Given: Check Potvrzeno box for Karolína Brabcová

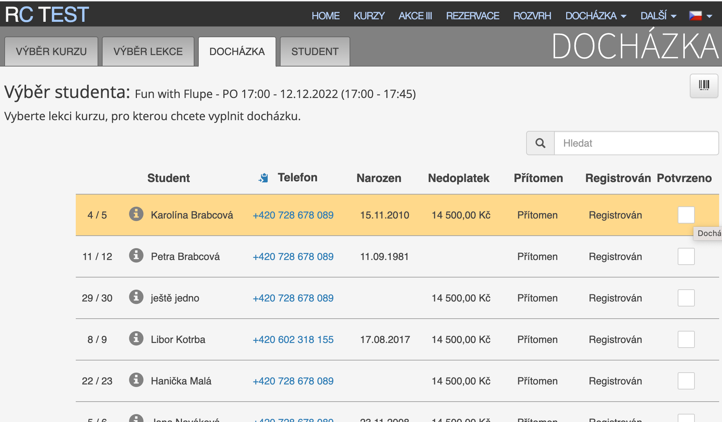Looking at the screenshot, I should pos(686,215).
